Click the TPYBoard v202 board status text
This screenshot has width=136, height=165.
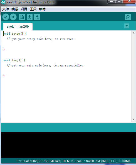point(73,161)
